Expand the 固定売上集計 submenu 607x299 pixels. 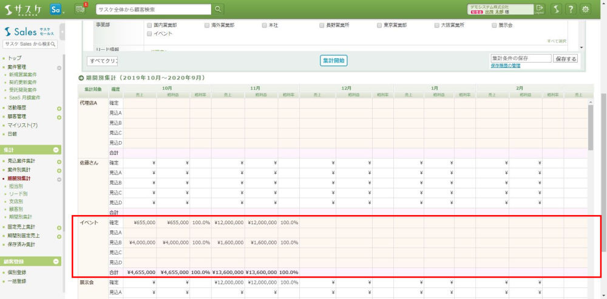pyautogui.click(x=59, y=228)
